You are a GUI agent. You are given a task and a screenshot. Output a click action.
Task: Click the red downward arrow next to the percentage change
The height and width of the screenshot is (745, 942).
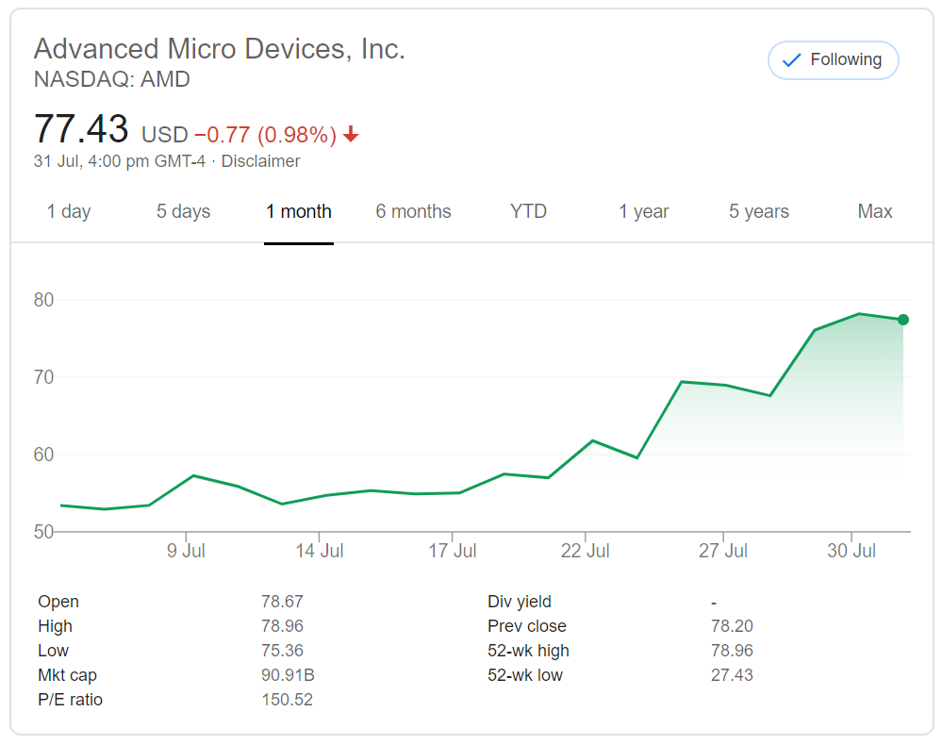[351, 135]
